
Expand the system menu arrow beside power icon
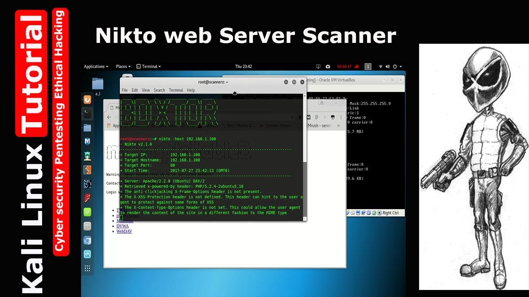[x=400, y=66]
